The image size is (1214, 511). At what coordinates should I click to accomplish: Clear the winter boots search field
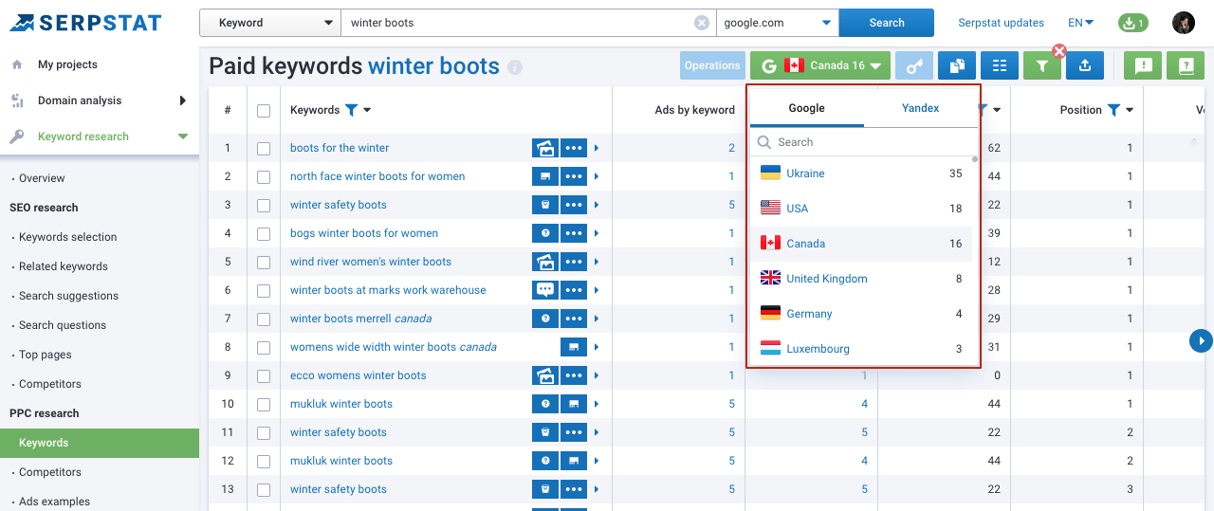click(x=702, y=23)
